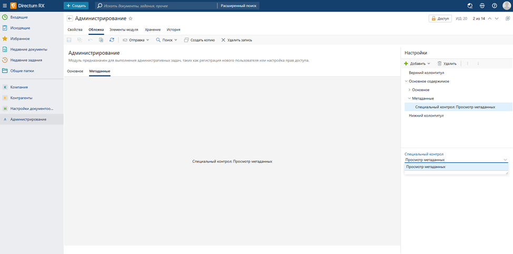Viewport: 513px width, 254px height.
Task: Select Просмотр метаданных from the dropdown list
Action: [426, 167]
